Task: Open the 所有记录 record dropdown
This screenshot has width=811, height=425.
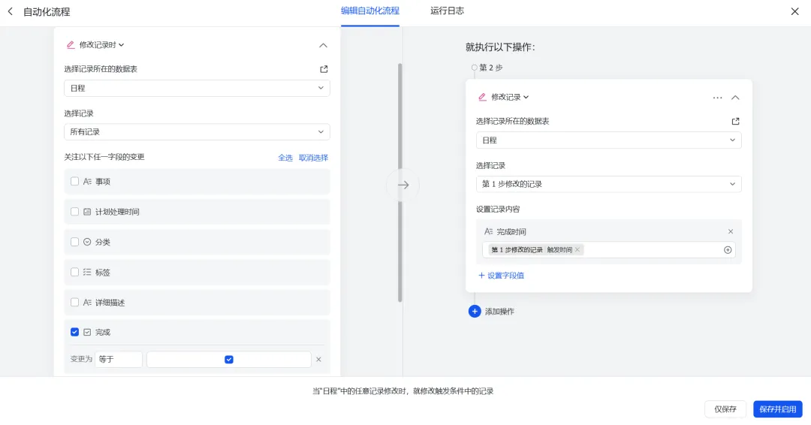Action: pyautogui.click(x=197, y=132)
